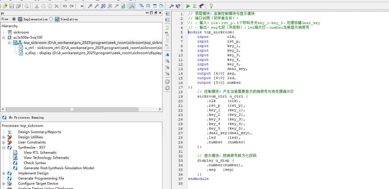Show more toolbar buttons via chevron overflow
The image size is (389, 189).
point(82,6)
